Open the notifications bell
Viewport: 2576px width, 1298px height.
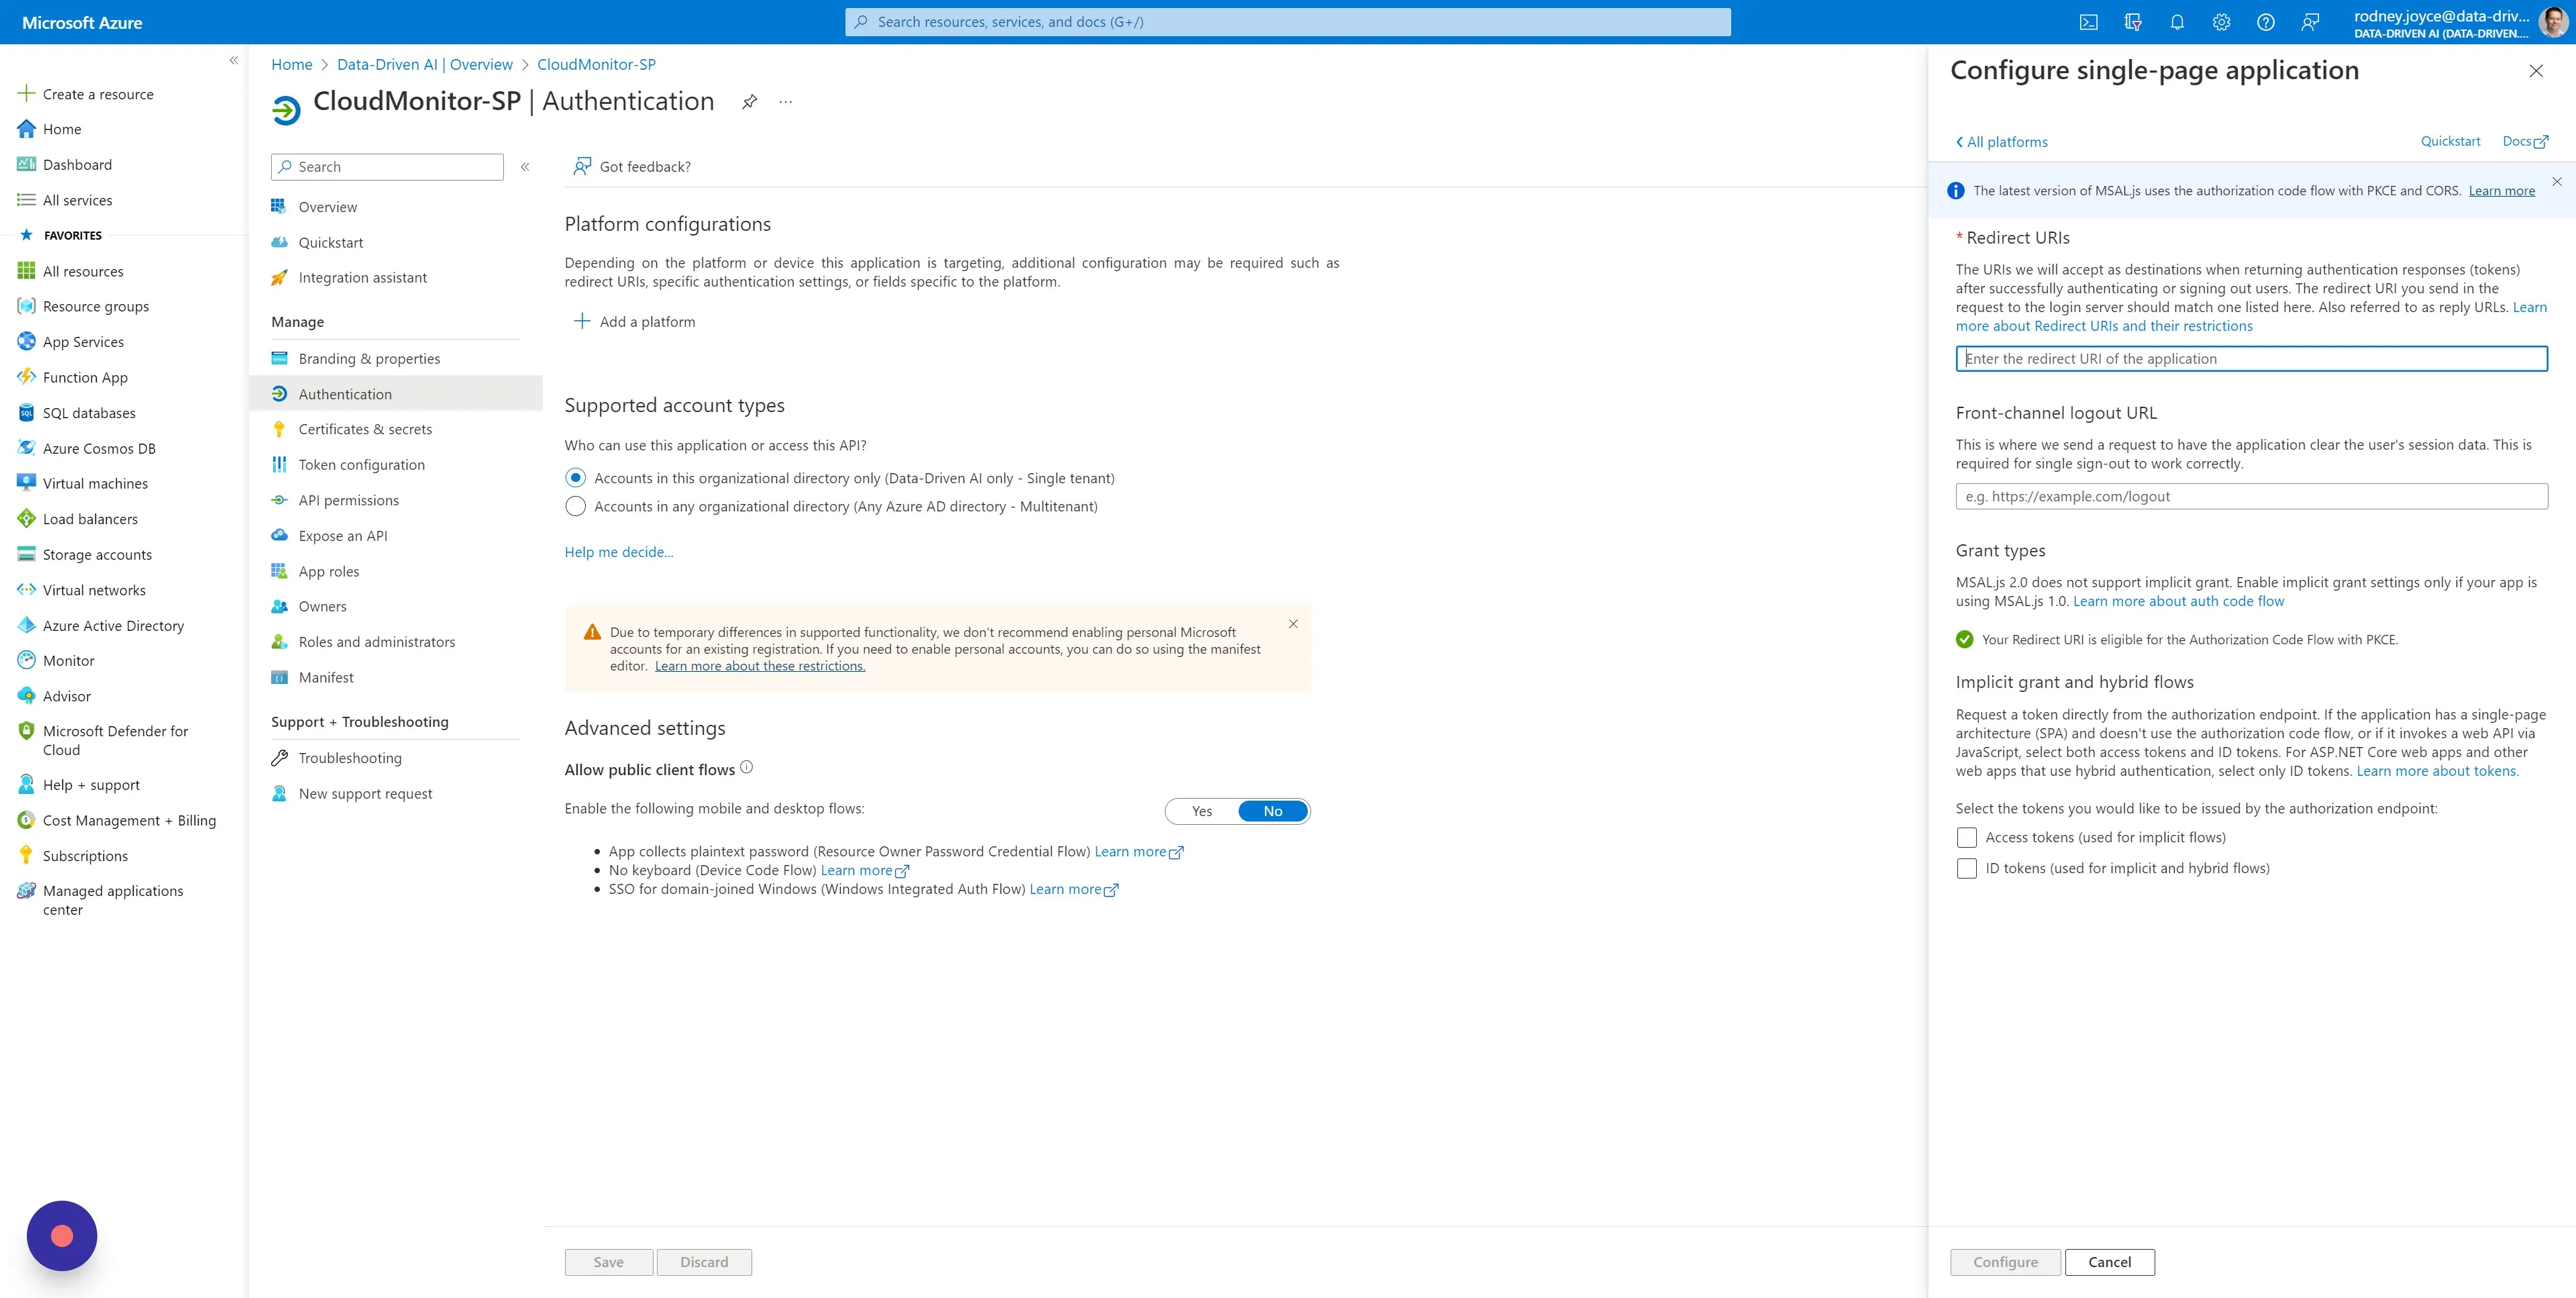coord(2176,22)
